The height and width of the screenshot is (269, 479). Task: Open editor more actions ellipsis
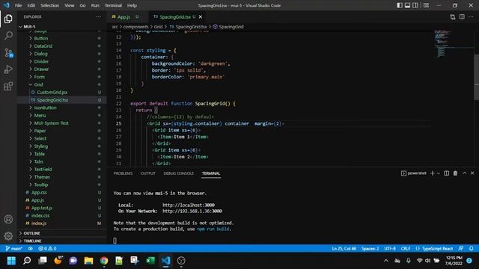(471, 16)
